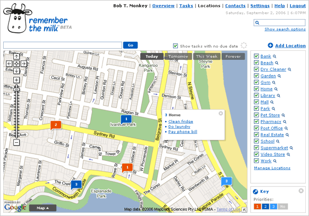
Task: Uncheck Show tasks with no due date
Action: tap(175, 46)
